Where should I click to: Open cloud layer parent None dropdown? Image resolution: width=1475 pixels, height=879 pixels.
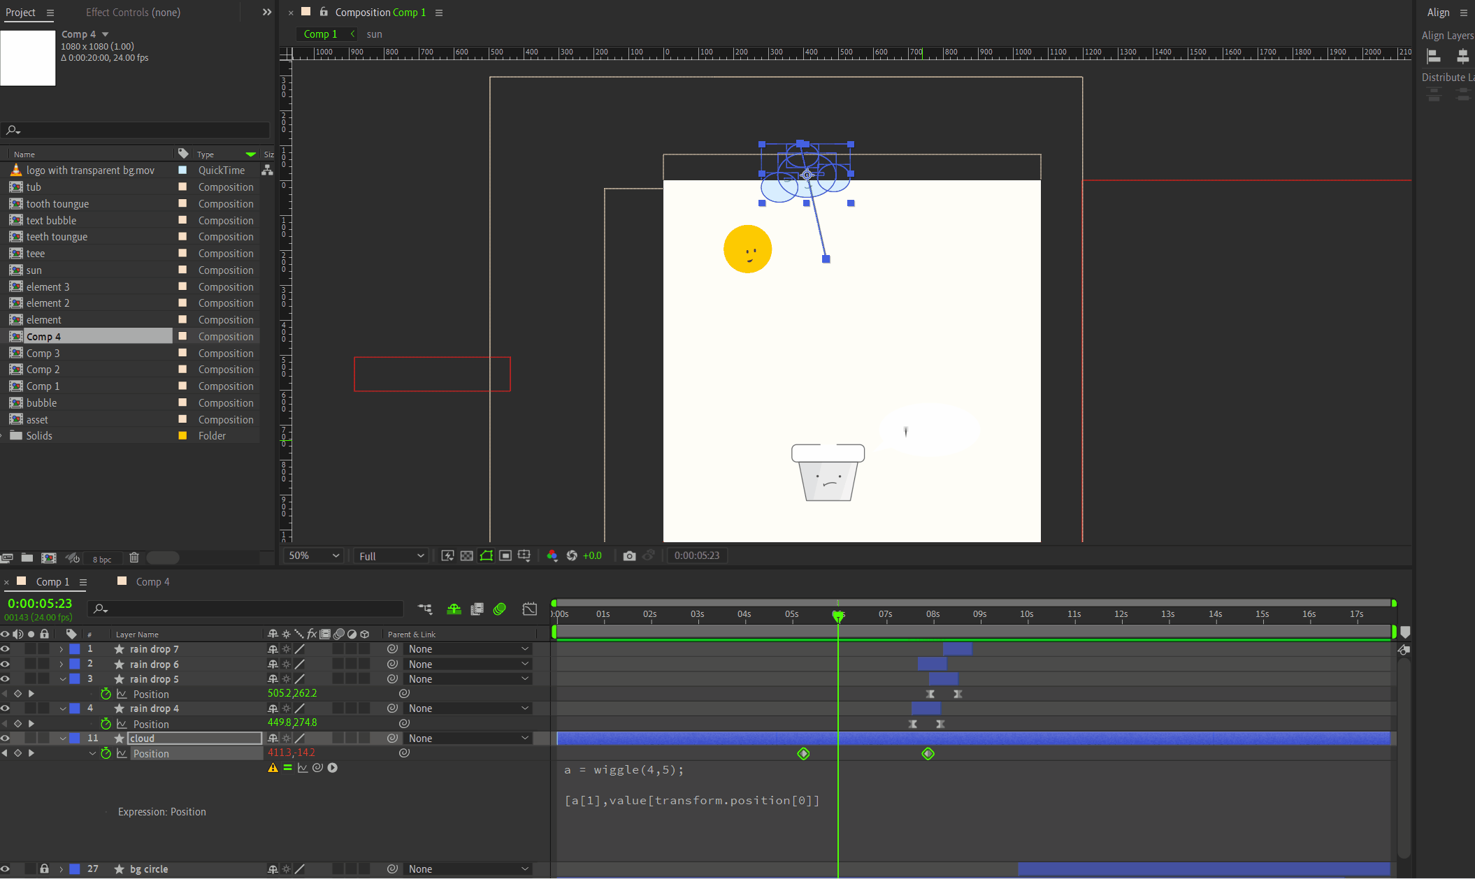point(468,739)
